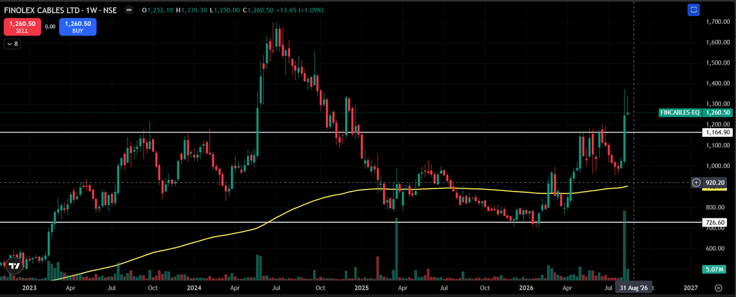
Task: Click the FINCABLES-EQ price label
Action: [680, 113]
